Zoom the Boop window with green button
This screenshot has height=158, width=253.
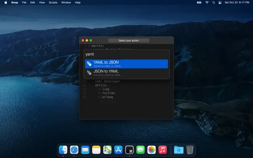[91, 40]
